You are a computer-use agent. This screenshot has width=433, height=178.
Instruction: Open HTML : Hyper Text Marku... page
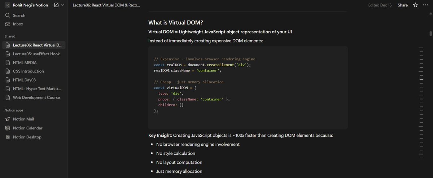(34, 88)
